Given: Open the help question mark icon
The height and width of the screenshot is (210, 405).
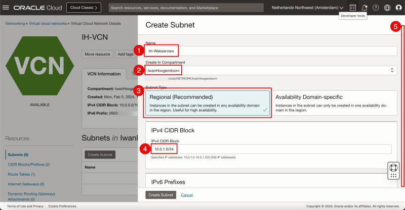Looking at the screenshot, I should (376, 8).
